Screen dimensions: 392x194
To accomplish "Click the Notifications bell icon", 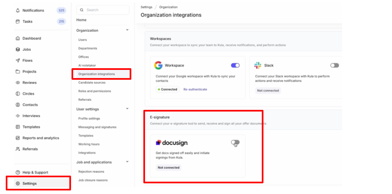I will coord(18,10).
